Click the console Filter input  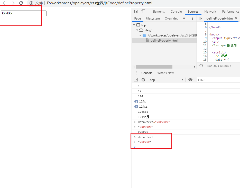[218, 80]
